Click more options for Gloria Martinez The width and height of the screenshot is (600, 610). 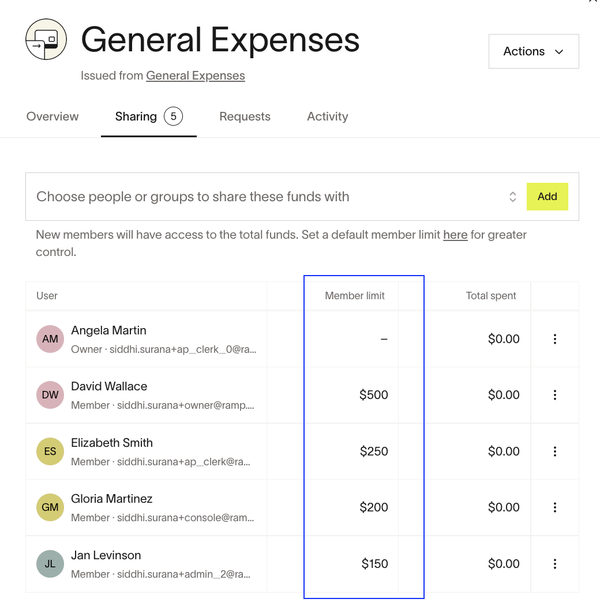(554, 507)
